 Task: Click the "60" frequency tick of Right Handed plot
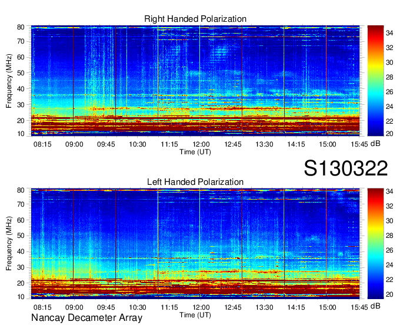[x=21, y=57]
